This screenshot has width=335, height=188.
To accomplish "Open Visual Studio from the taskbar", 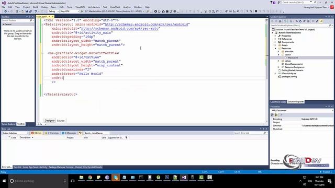I will point(184,178).
